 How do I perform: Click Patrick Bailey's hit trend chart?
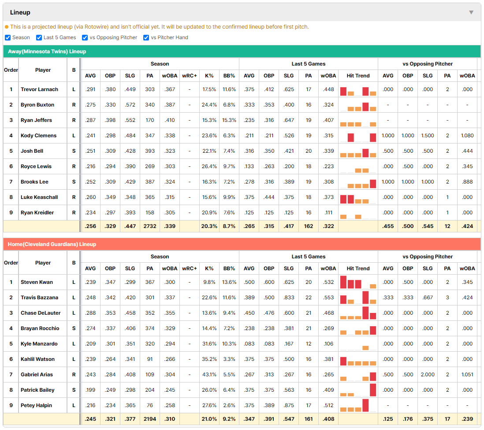[358, 390]
